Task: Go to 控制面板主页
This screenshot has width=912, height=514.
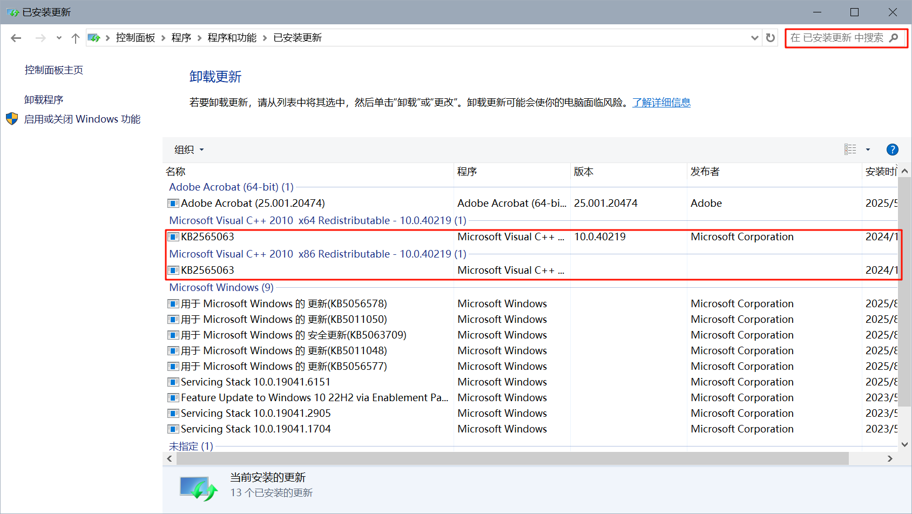Action: pyautogui.click(x=54, y=70)
